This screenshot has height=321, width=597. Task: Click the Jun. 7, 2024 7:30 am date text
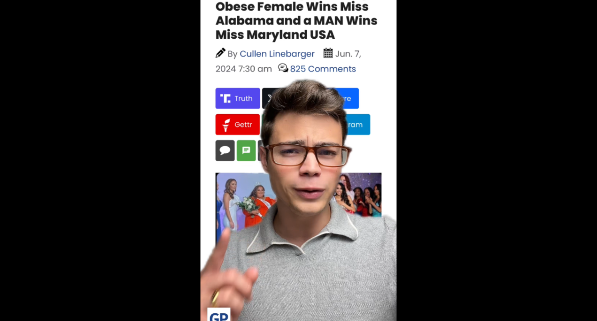pyautogui.click(x=288, y=61)
